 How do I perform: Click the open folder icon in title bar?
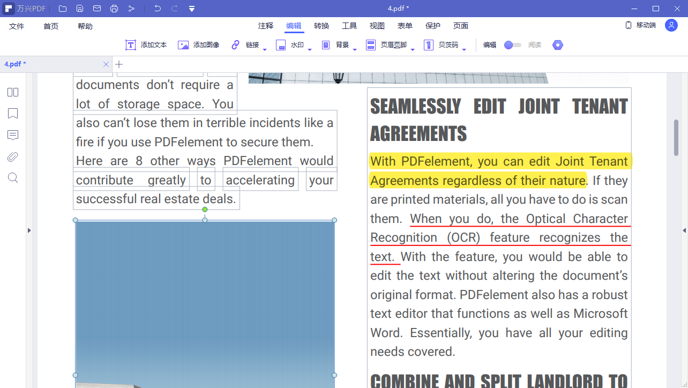[63, 9]
